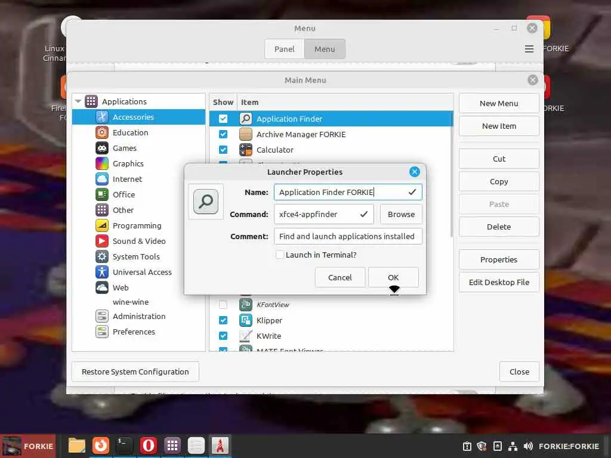Collapse the Applications tree node
Image resolution: width=611 pixels, height=458 pixels.
pyautogui.click(x=78, y=101)
